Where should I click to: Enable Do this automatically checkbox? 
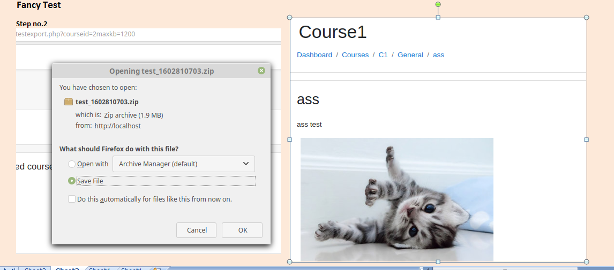coord(72,199)
